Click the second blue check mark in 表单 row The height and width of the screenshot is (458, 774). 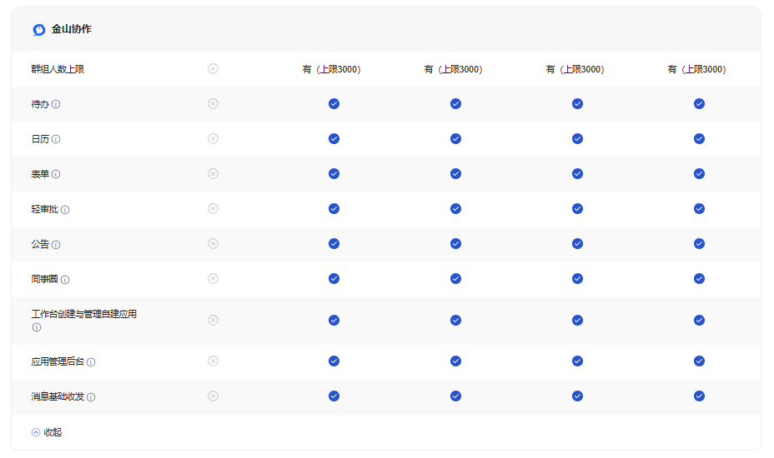[455, 173]
